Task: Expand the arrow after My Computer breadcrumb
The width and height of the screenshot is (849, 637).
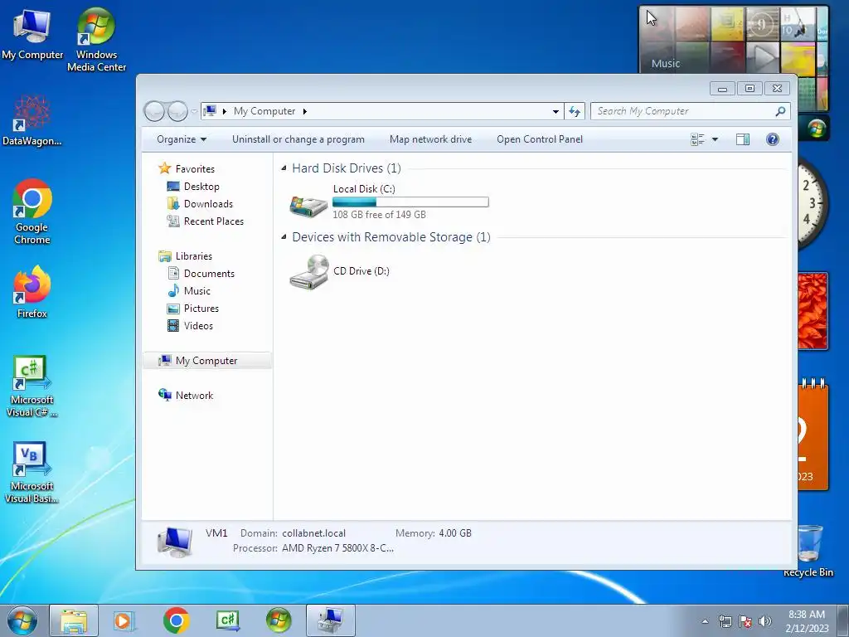Action: tap(305, 112)
